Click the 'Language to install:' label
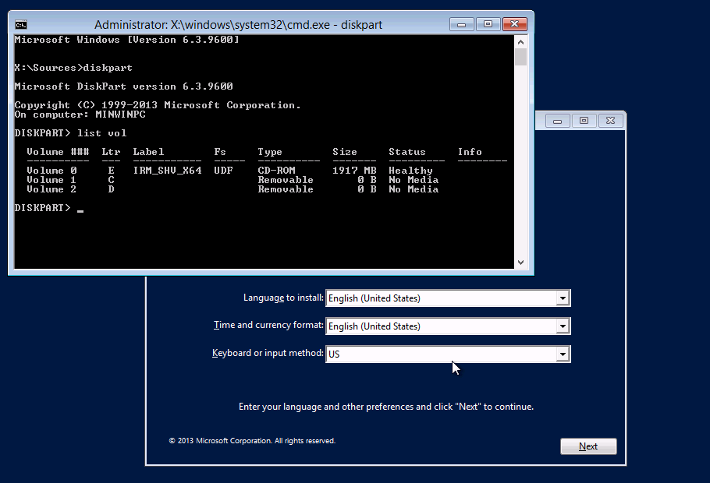The width and height of the screenshot is (710, 483). [x=283, y=298]
